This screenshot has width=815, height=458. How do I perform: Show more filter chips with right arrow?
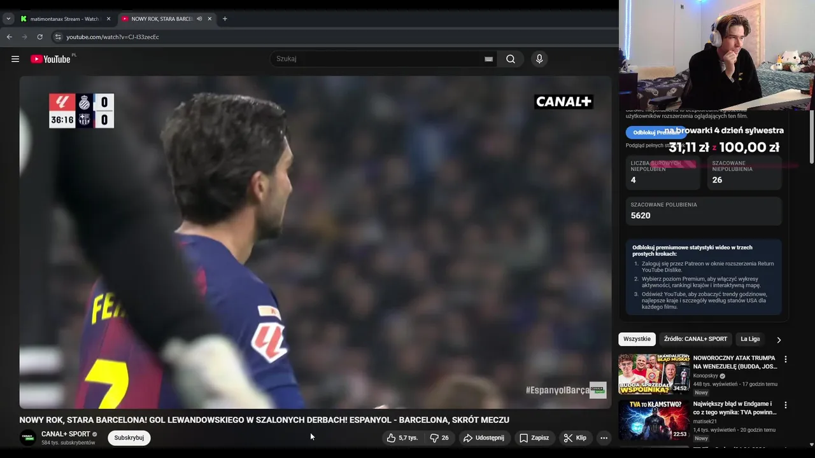click(x=779, y=340)
